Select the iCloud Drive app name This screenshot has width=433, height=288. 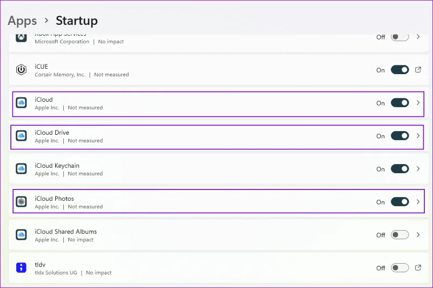pyautogui.click(x=52, y=133)
